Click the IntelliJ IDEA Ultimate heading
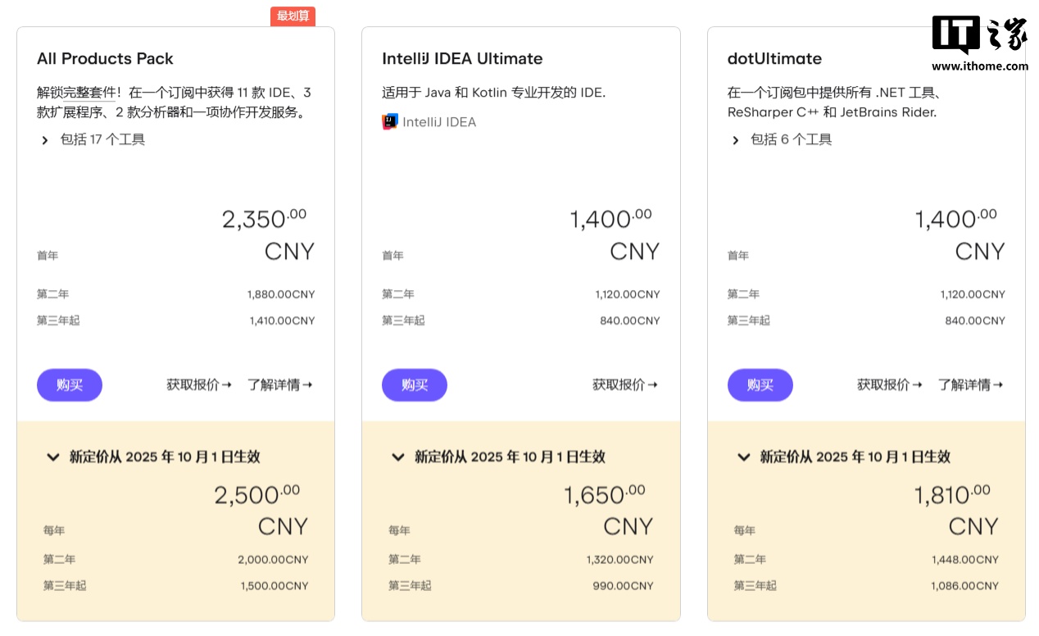The image size is (1039, 636). [x=462, y=59]
